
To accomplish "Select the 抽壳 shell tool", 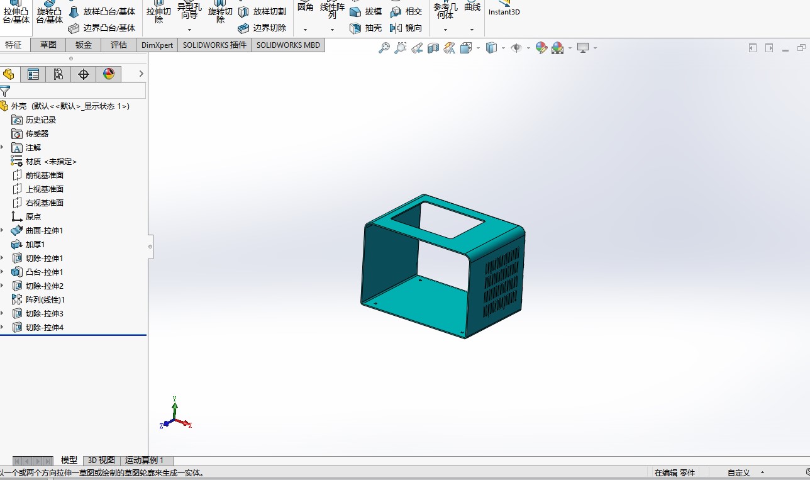I will [x=366, y=28].
